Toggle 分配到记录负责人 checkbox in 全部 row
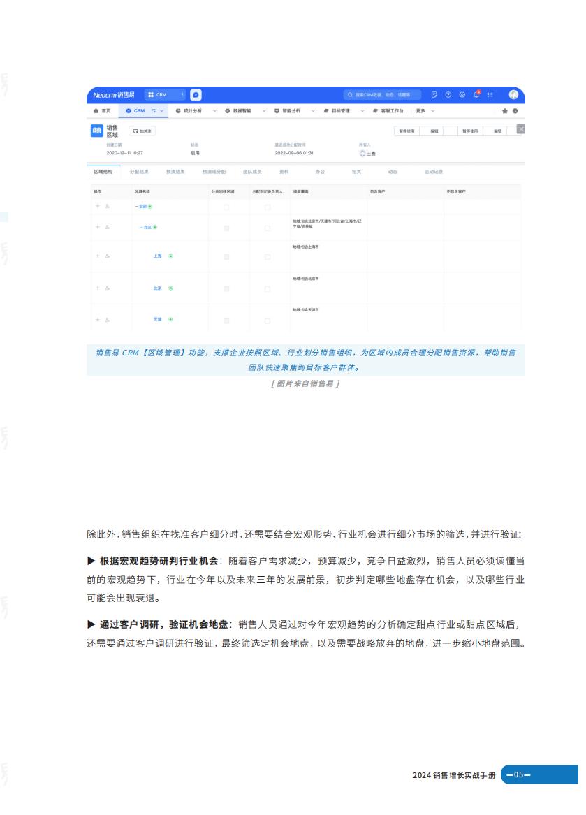Screen dimensions: 586x815 pyautogui.click(x=268, y=207)
